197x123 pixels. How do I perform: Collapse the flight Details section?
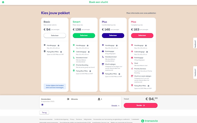(x=115, y=106)
